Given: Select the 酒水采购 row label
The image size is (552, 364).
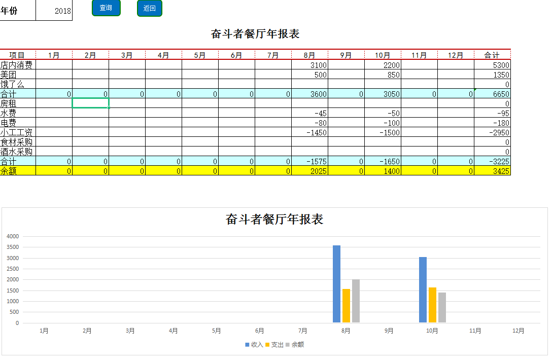Looking at the screenshot, I should pos(18,152).
